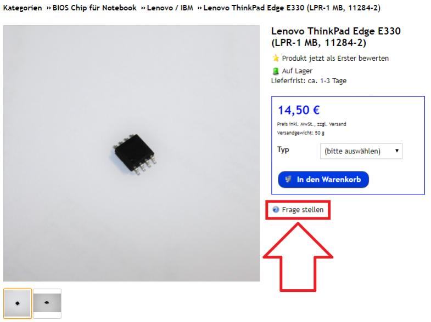Go to Kategorien breadcrumb
431x322 pixels.
23,8
